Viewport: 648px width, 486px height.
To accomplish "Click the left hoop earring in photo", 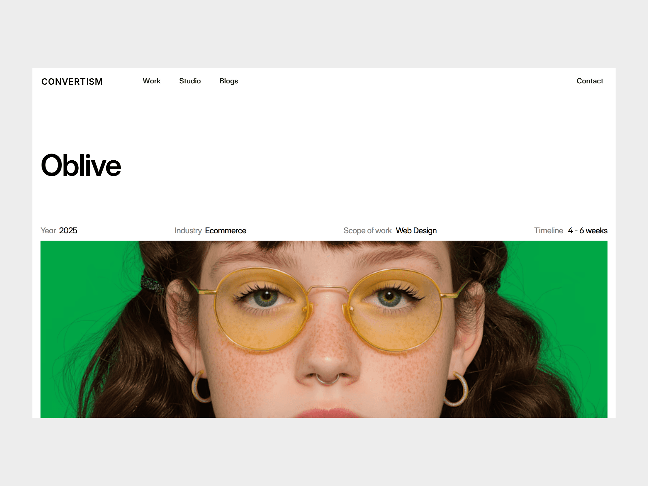I will click(200, 387).
